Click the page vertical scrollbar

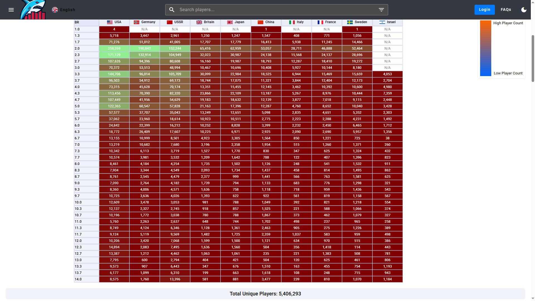click(x=533, y=59)
